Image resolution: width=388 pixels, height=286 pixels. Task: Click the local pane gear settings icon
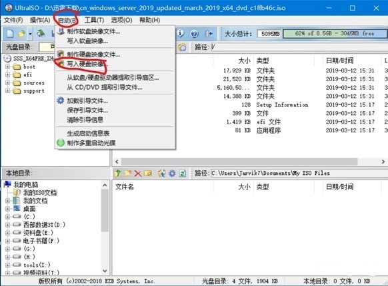[x=172, y=174]
